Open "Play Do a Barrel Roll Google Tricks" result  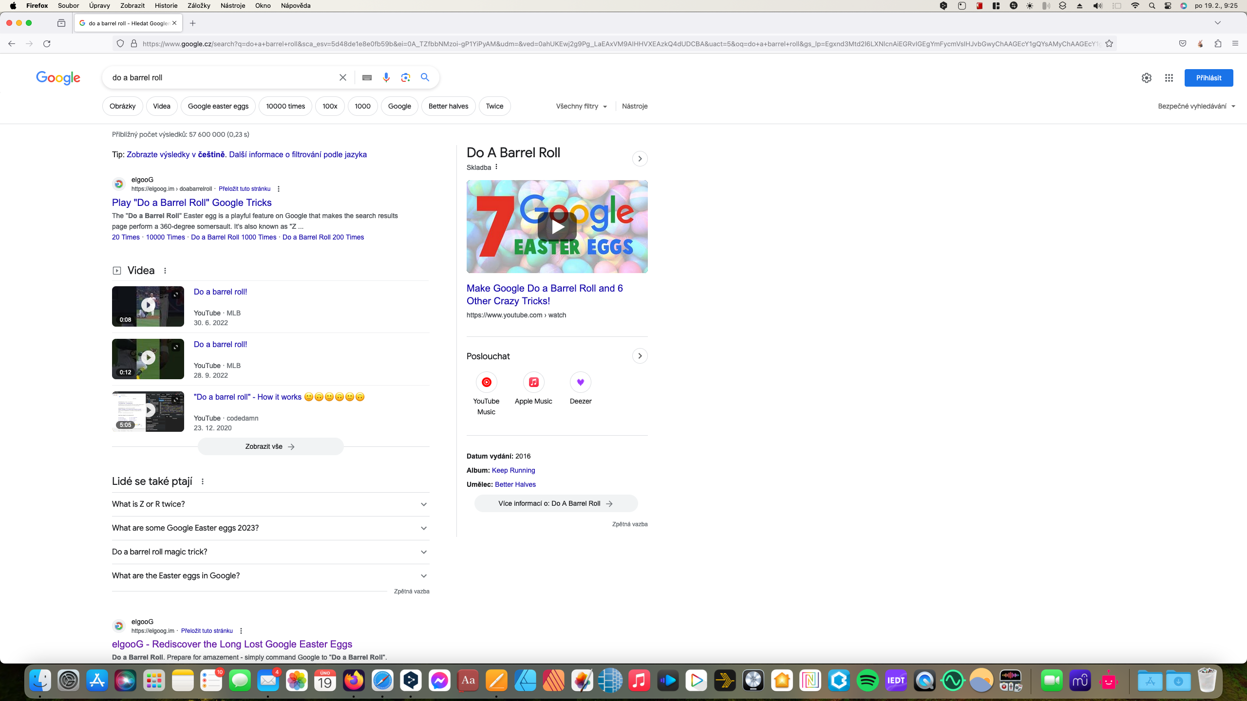191,203
